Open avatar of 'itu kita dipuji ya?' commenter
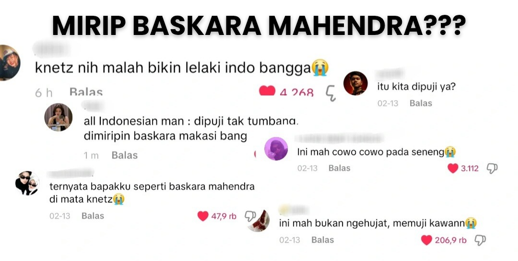This screenshot has width=518, height=261. (355, 83)
